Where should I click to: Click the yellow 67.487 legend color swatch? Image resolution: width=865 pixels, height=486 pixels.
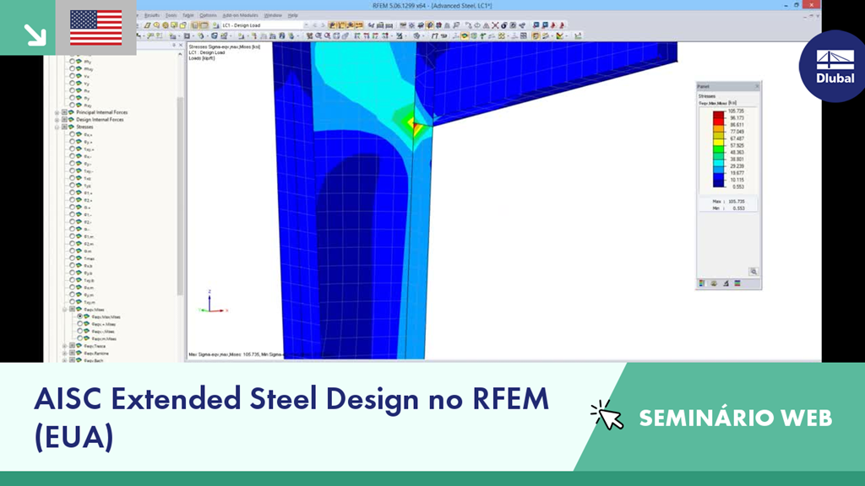pos(718,142)
